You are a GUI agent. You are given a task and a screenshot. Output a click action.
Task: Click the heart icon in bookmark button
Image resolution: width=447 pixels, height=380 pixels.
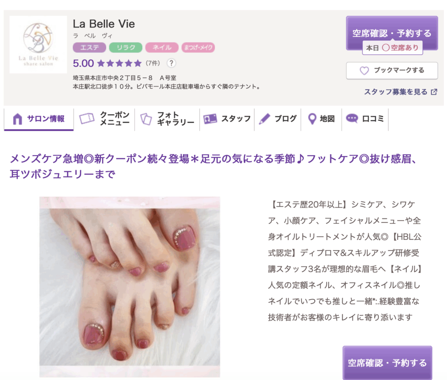pyautogui.click(x=364, y=70)
